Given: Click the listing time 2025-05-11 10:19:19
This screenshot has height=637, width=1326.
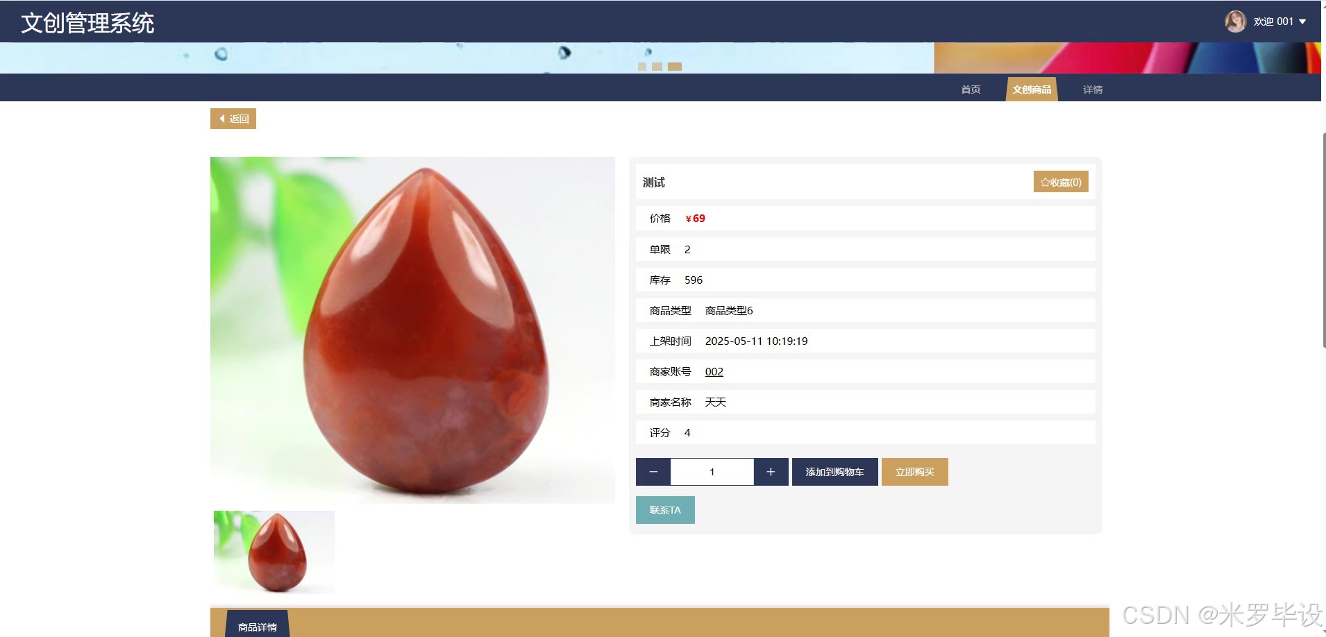Looking at the screenshot, I should click(756, 341).
